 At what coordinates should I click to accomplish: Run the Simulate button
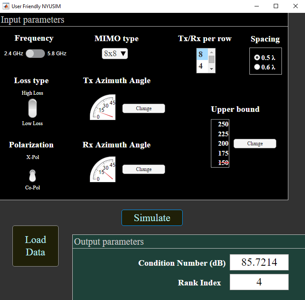(152, 218)
